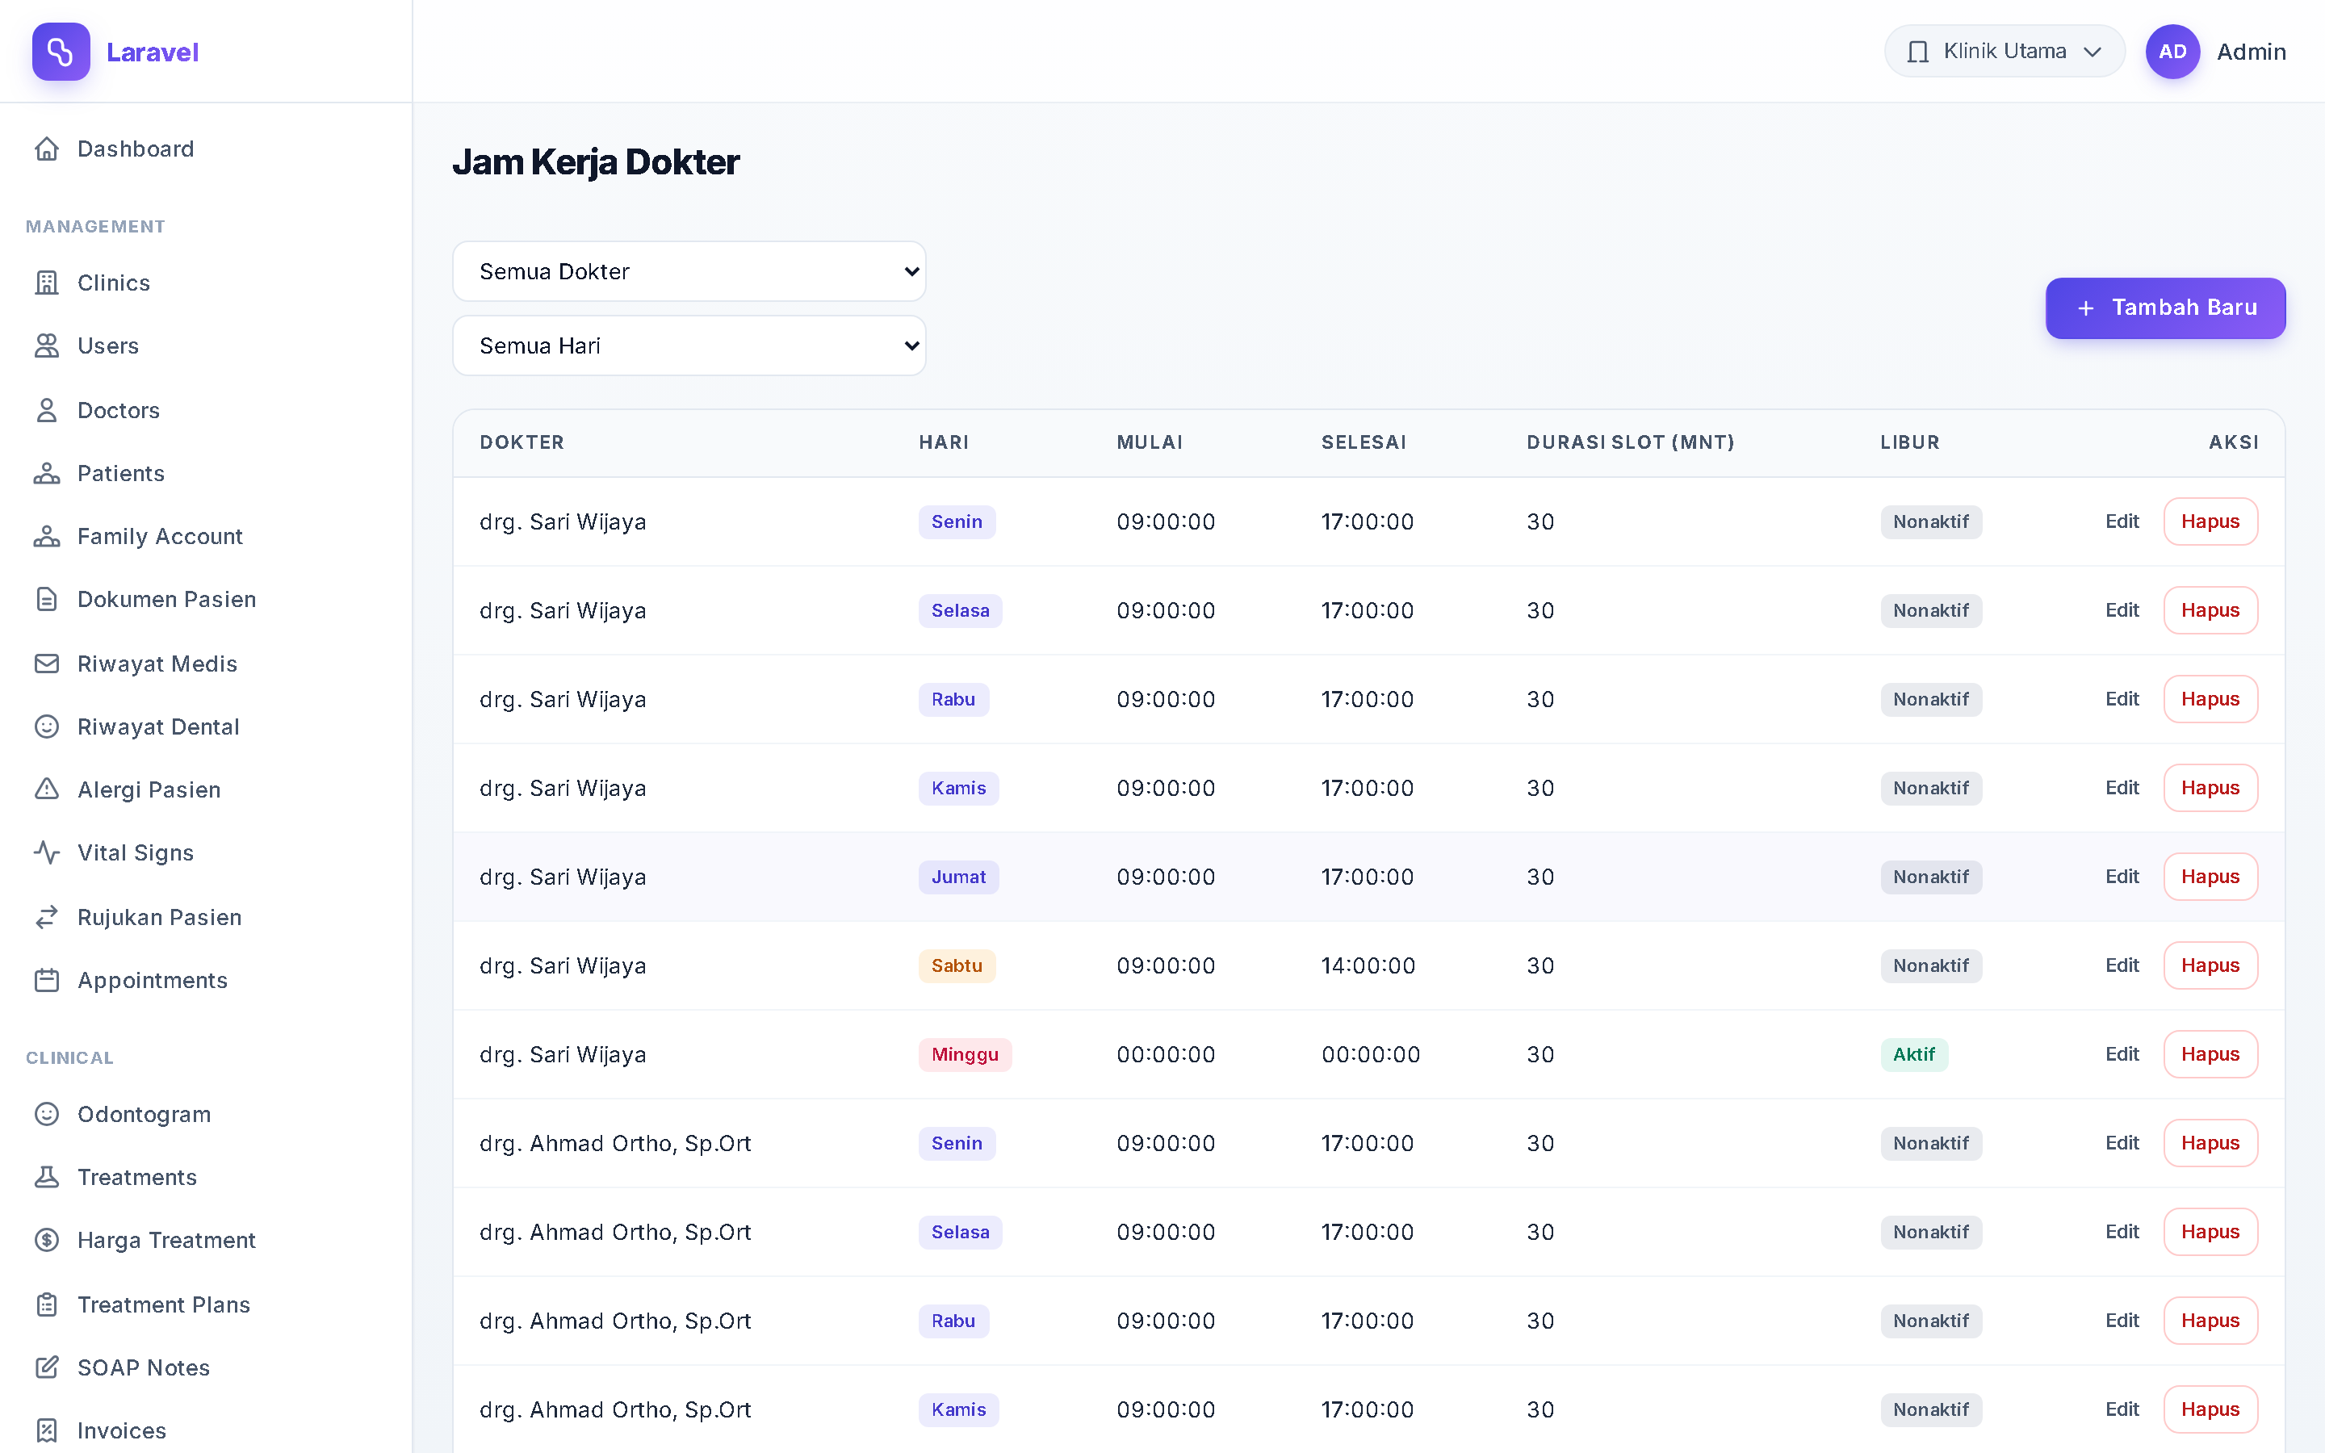Click the Harga Treatment dollar icon
This screenshot has width=2325, height=1453.
(47, 1240)
